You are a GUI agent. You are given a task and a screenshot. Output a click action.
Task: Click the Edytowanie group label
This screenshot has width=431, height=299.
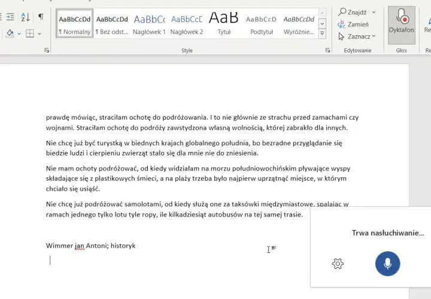[357, 50]
